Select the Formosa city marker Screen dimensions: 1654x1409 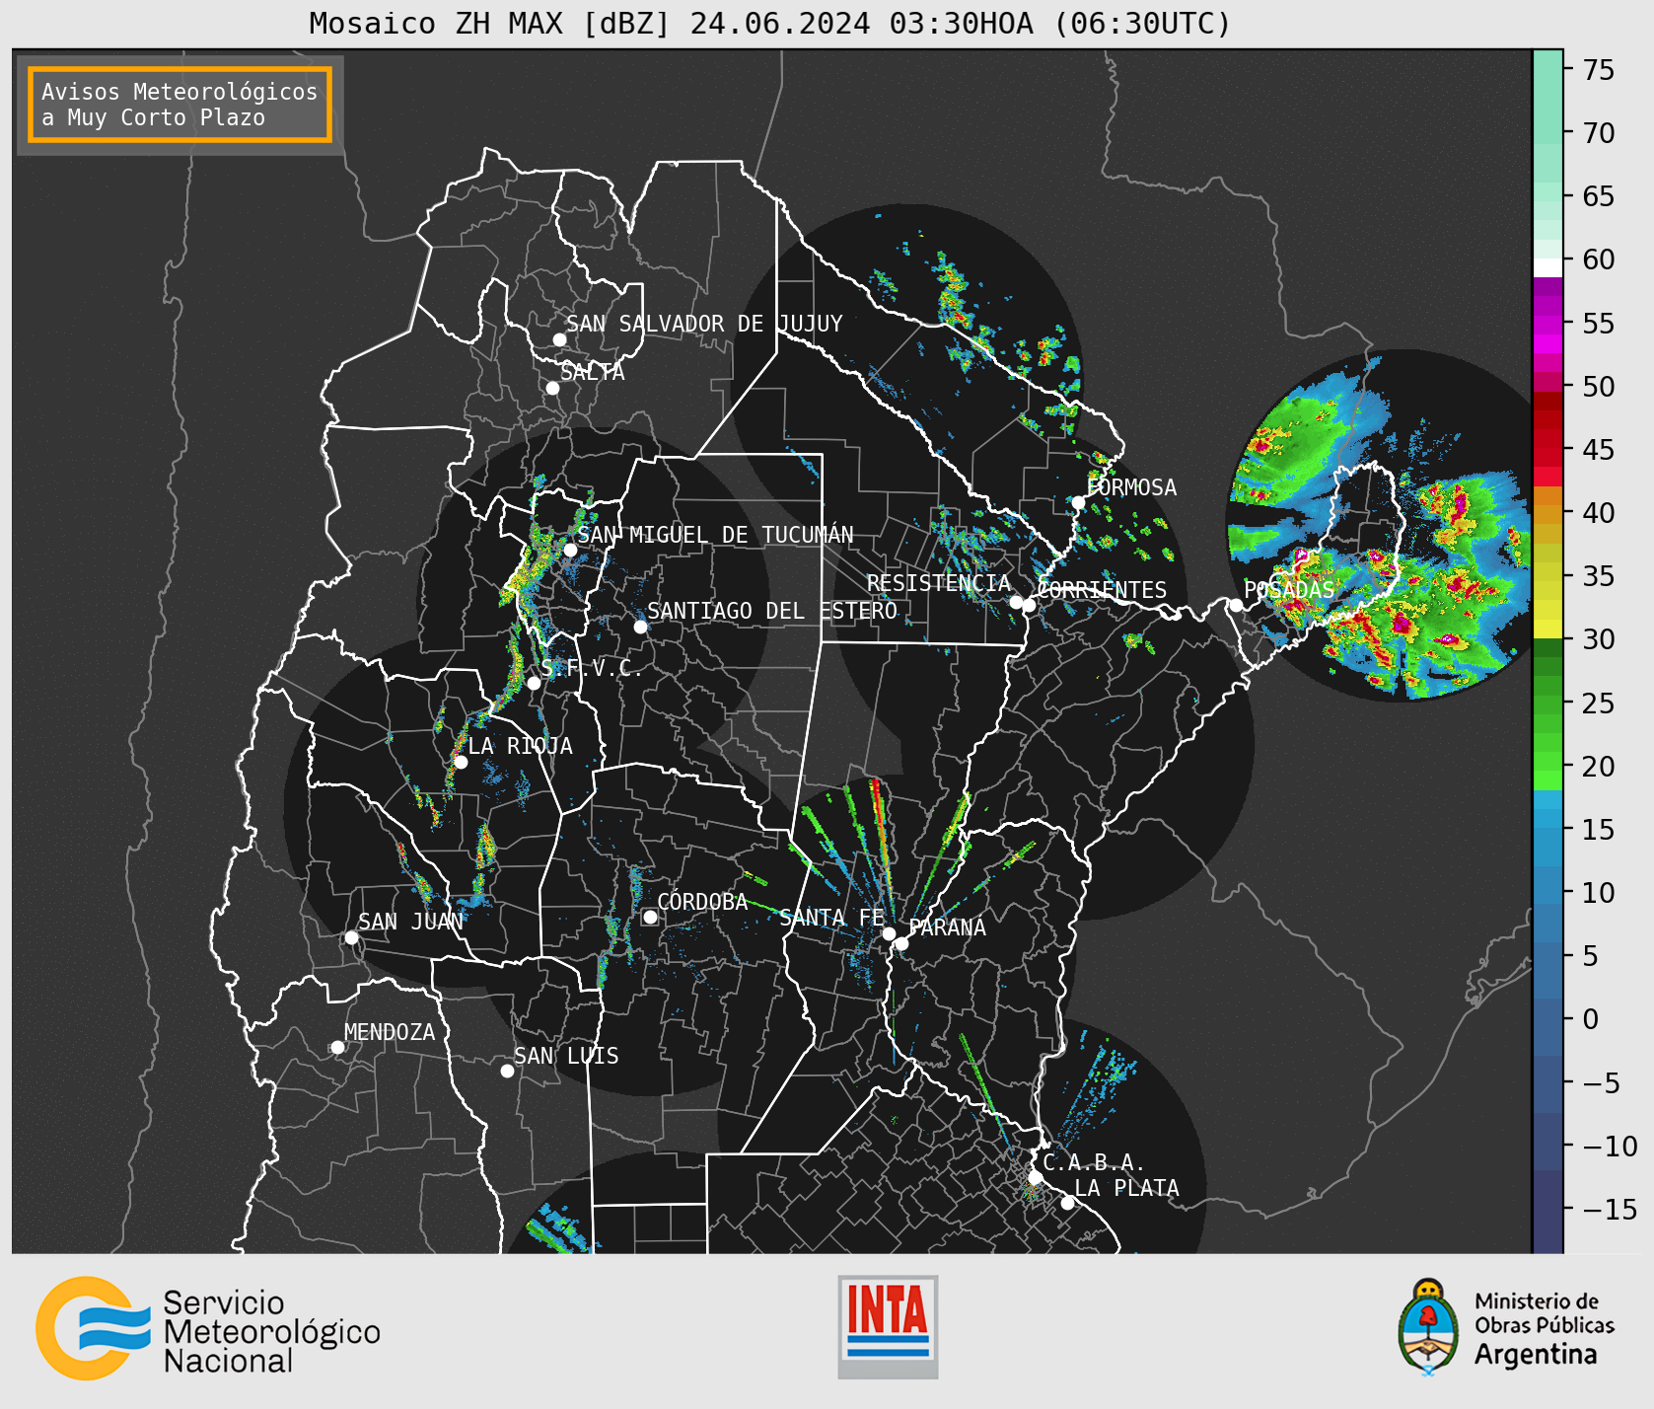pos(1078,502)
